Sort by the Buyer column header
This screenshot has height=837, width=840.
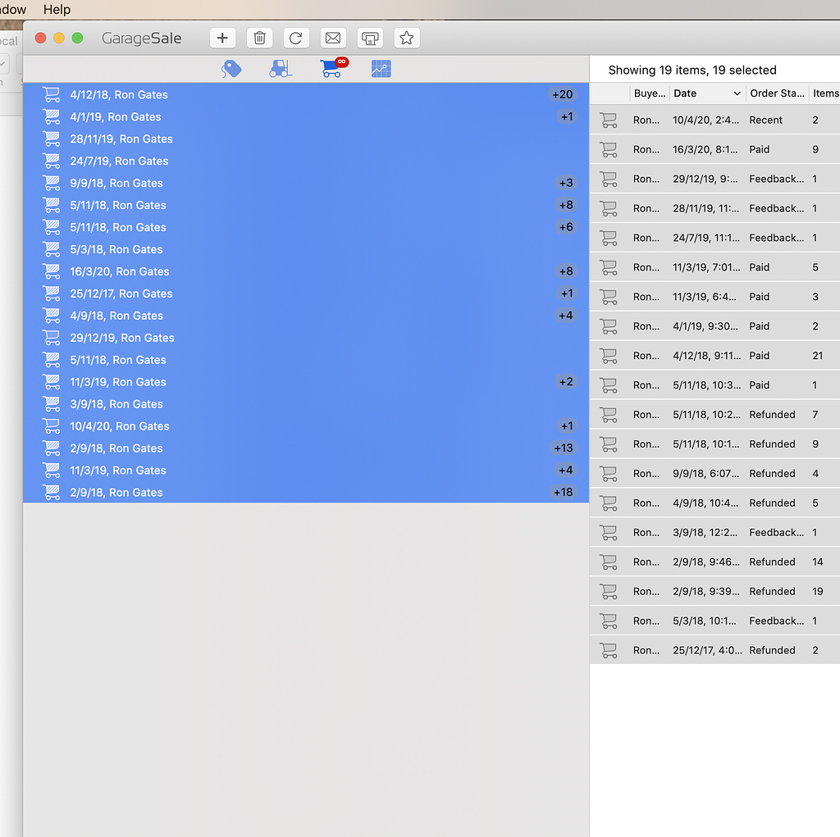(x=650, y=93)
